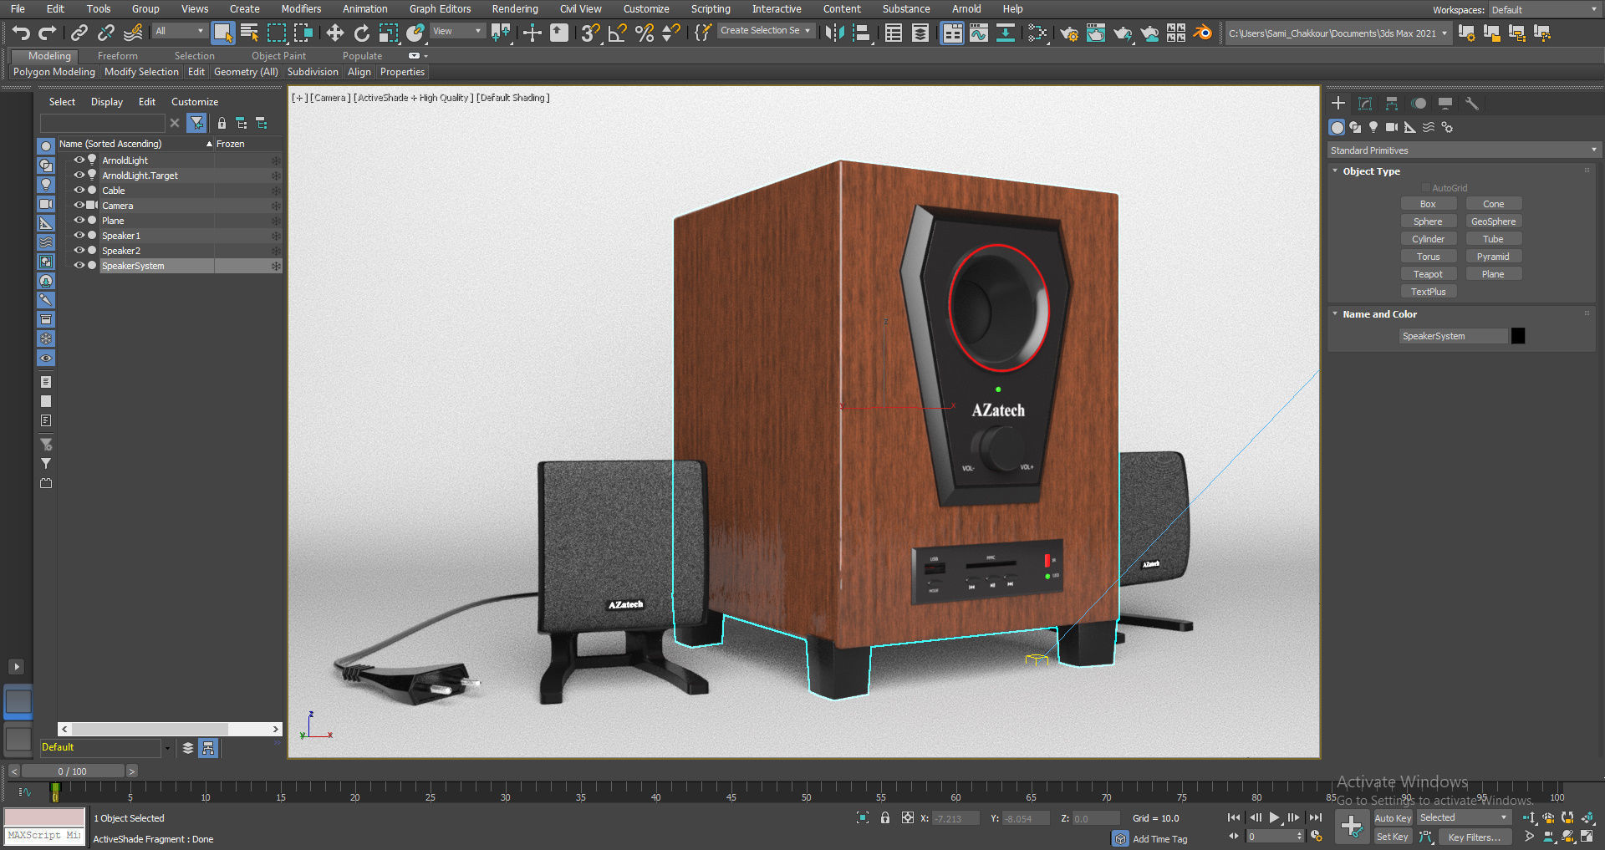The width and height of the screenshot is (1605, 850).
Task: Toggle Auto Key animation mode
Action: point(1393,818)
